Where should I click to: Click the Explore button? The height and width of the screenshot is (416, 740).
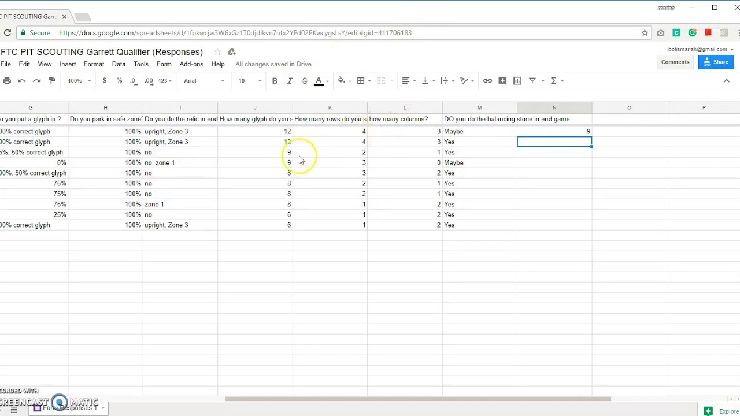[721, 411]
